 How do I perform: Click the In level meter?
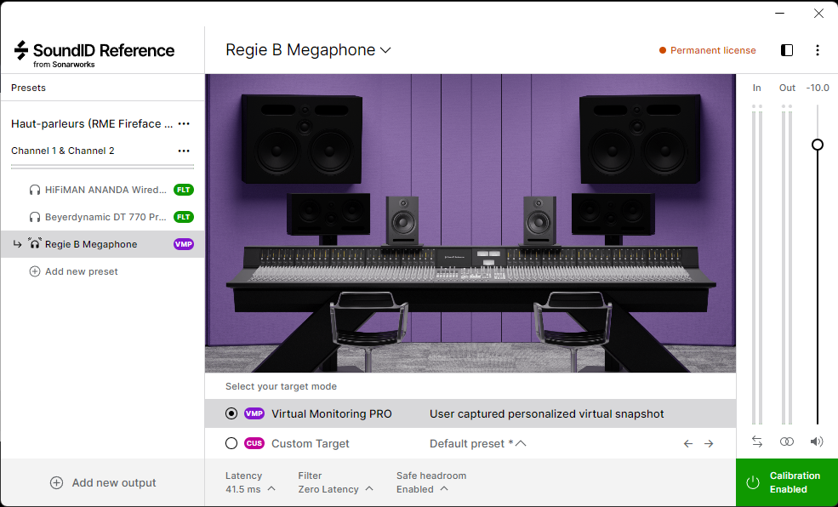tap(757, 265)
